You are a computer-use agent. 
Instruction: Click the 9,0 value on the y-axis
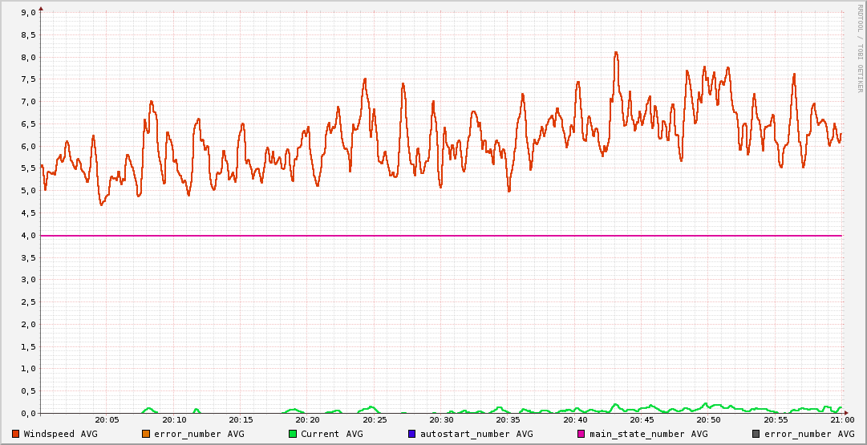pos(26,13)
